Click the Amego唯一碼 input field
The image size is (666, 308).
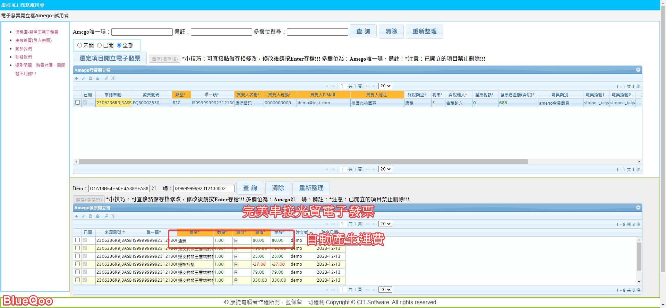click(x=142, y=32)
